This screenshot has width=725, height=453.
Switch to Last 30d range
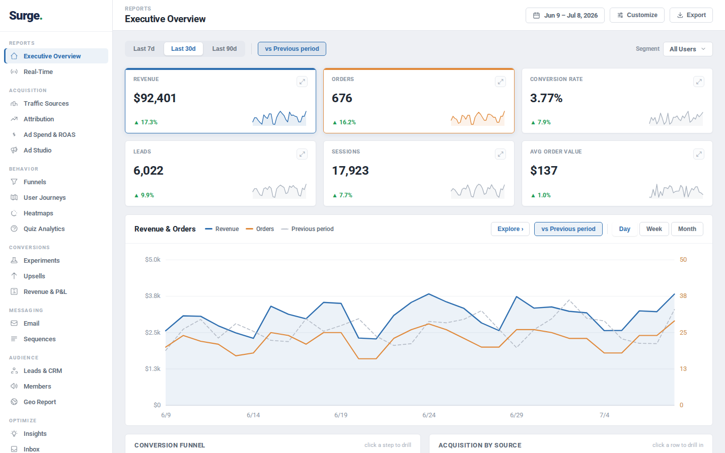183,49
